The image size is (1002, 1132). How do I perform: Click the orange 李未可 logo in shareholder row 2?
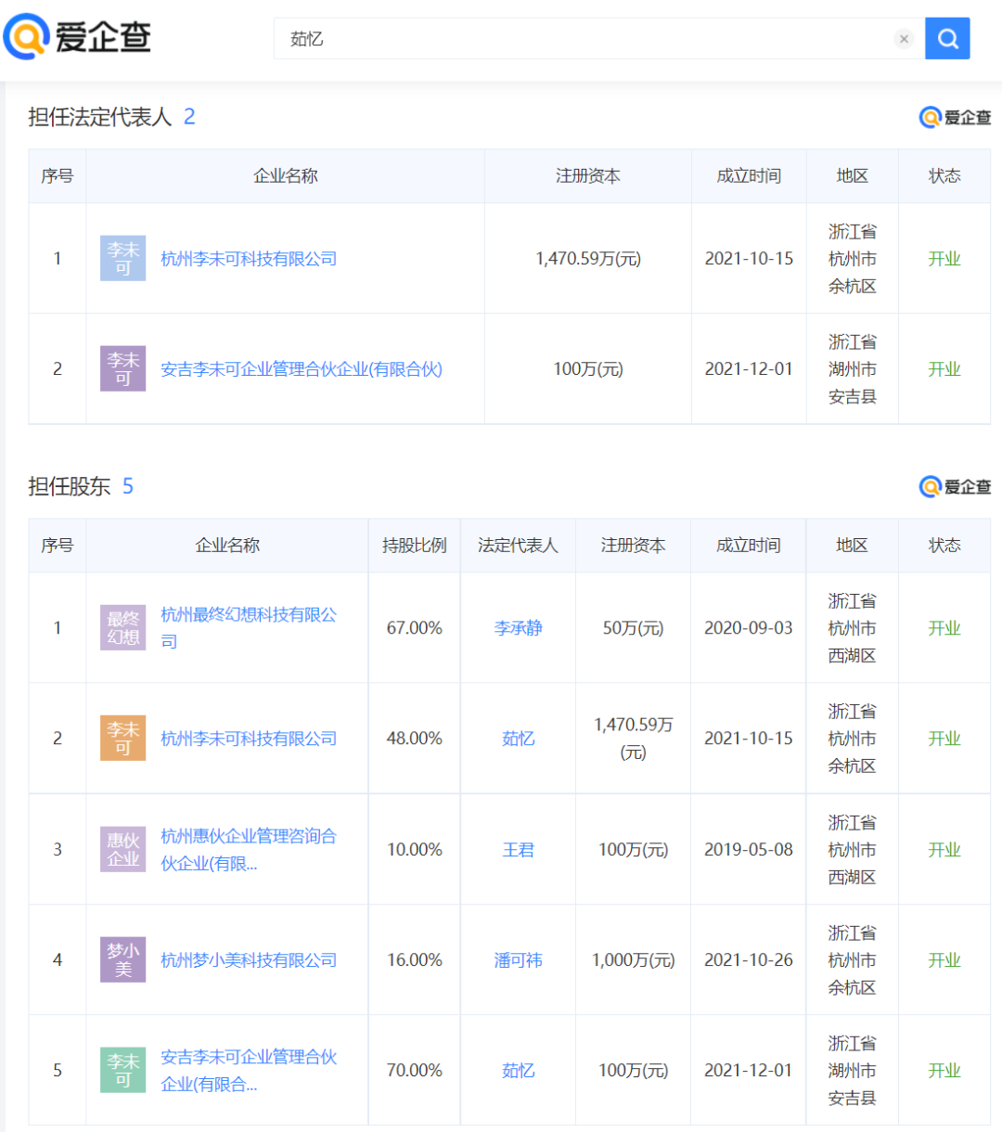pos(123,738)
